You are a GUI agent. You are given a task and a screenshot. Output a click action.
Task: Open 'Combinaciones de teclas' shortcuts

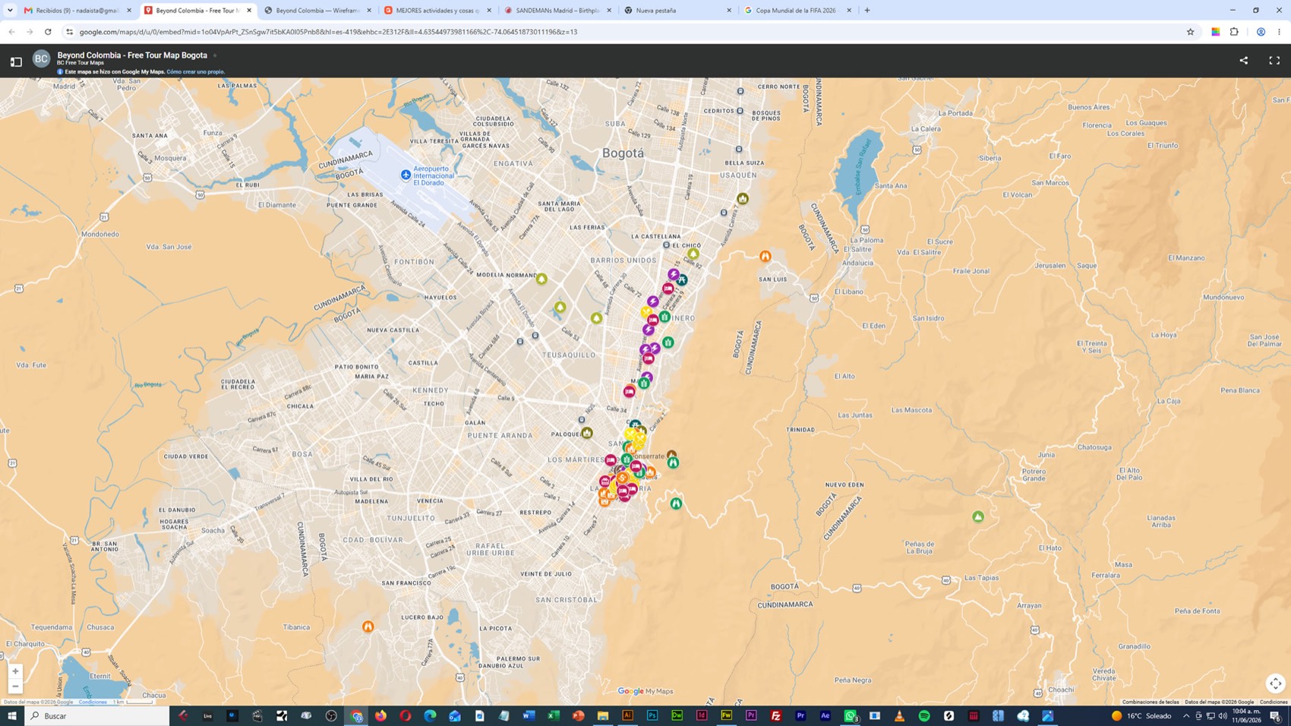click(1151, 702)
